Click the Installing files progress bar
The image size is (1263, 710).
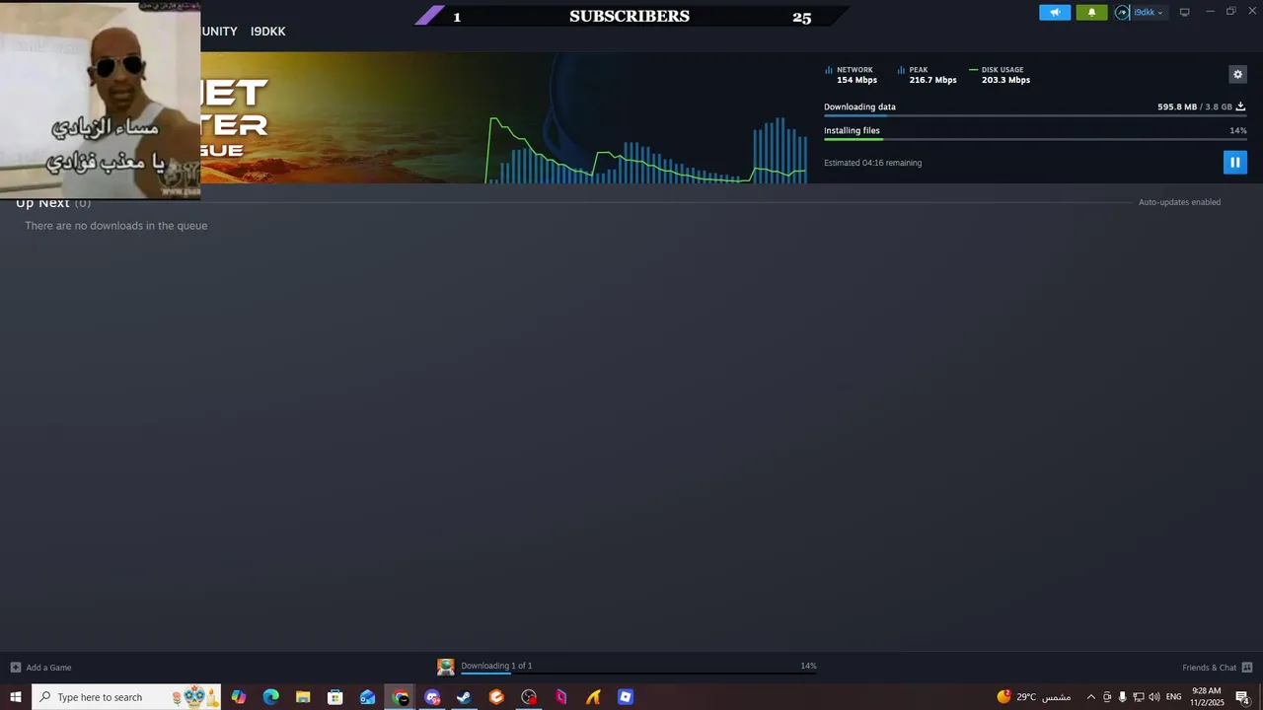pos(1035,140)
